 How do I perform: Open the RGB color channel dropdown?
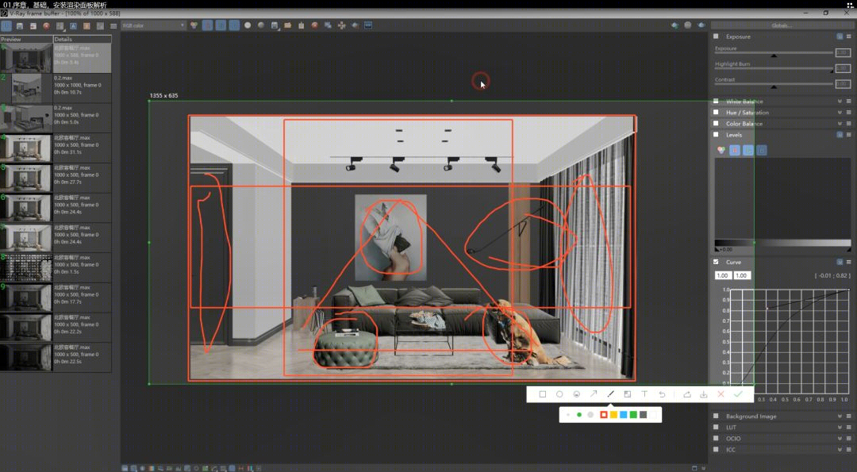coord(154,25)
